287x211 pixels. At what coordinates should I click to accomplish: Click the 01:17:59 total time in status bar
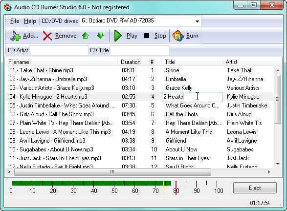(260, 203)
